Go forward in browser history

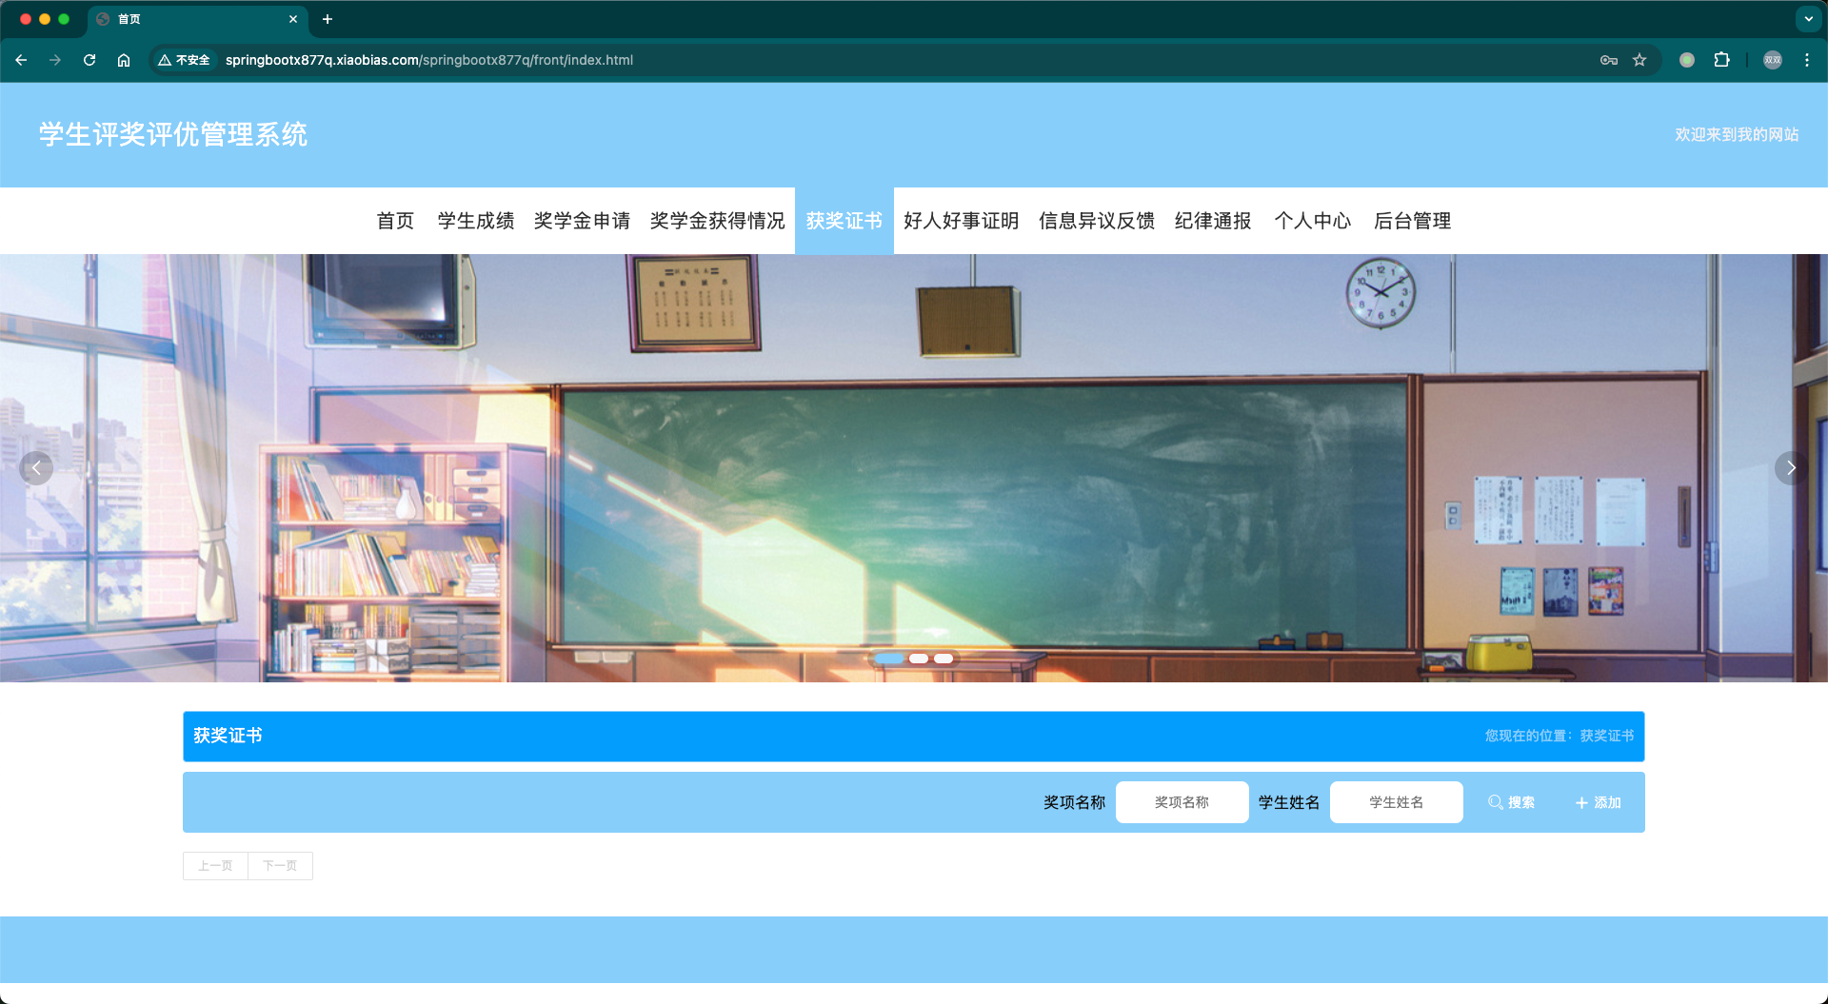(x=55, y=60)
